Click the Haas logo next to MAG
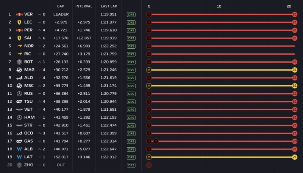 (19, 70)
